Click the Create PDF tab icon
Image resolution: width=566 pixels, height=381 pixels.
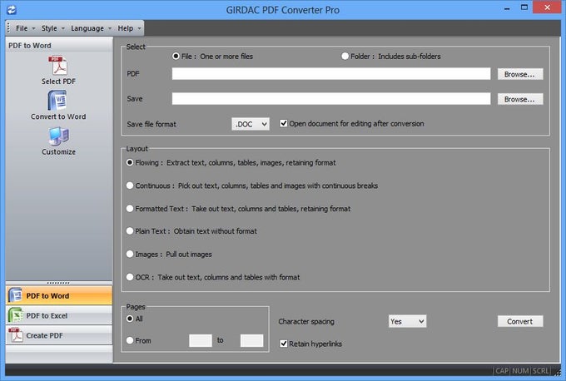tap(16, 334)
